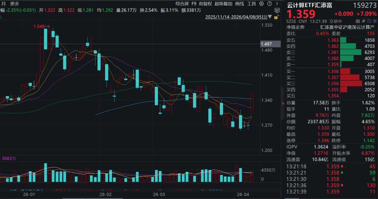Open date range dropdown triangle
Viewport: 378px width, 199px height.
[271, 17]
